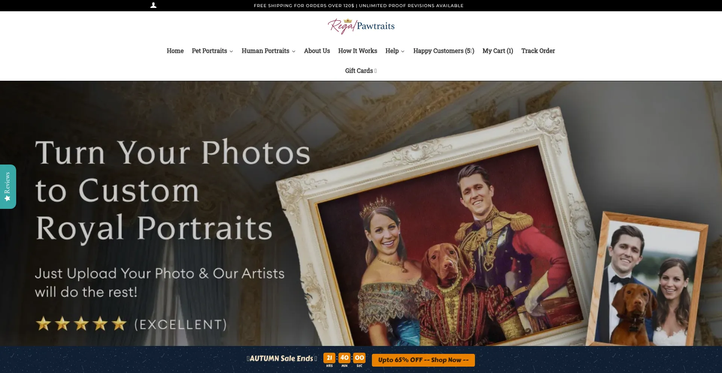The width and height of the screenshot is (722, 373).
Task: Open the Track Order page
Action: coord(538,51)
